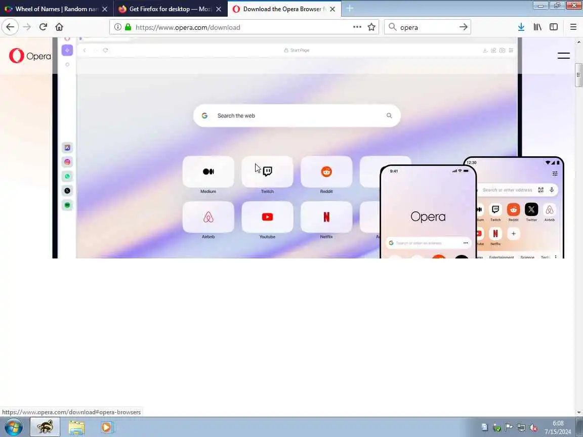Image resolution: width=583 pixels, height=437 pixels.
Task: Click the WhatsApp icon in Opera sidebar mockup
Action: [67, 177]
